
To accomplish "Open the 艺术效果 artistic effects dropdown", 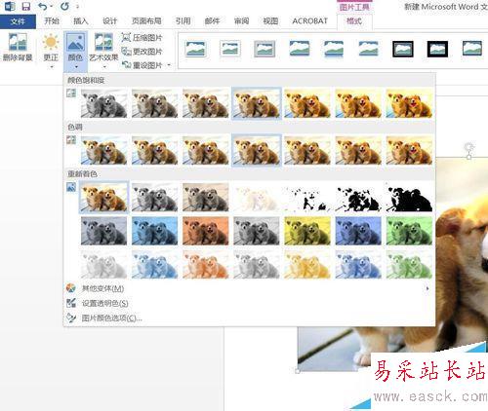I will [103, 51].
